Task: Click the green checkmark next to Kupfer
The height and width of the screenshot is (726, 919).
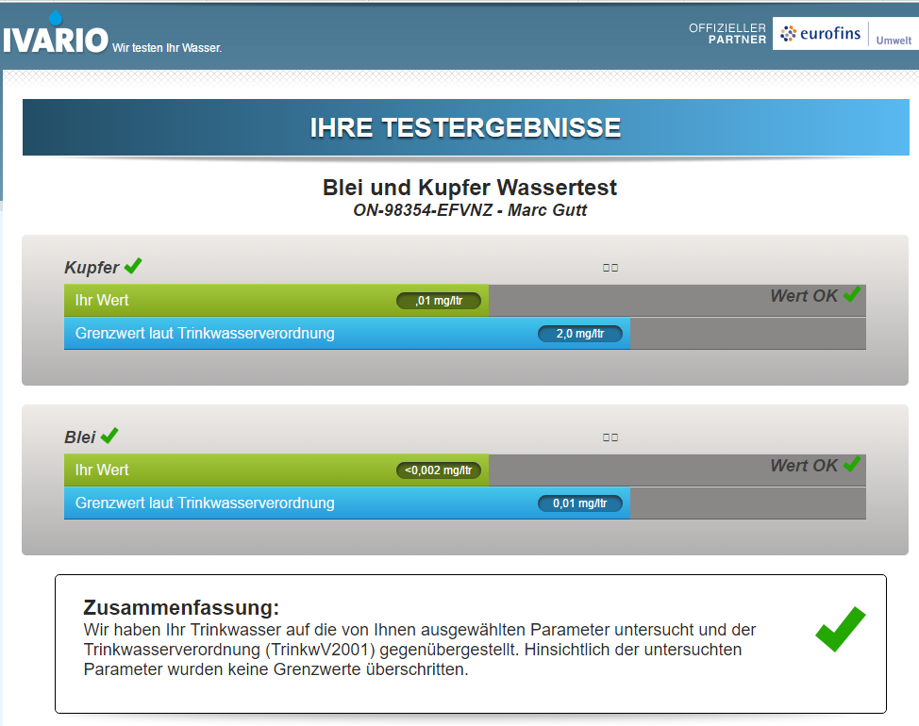Action: [133, 265]
